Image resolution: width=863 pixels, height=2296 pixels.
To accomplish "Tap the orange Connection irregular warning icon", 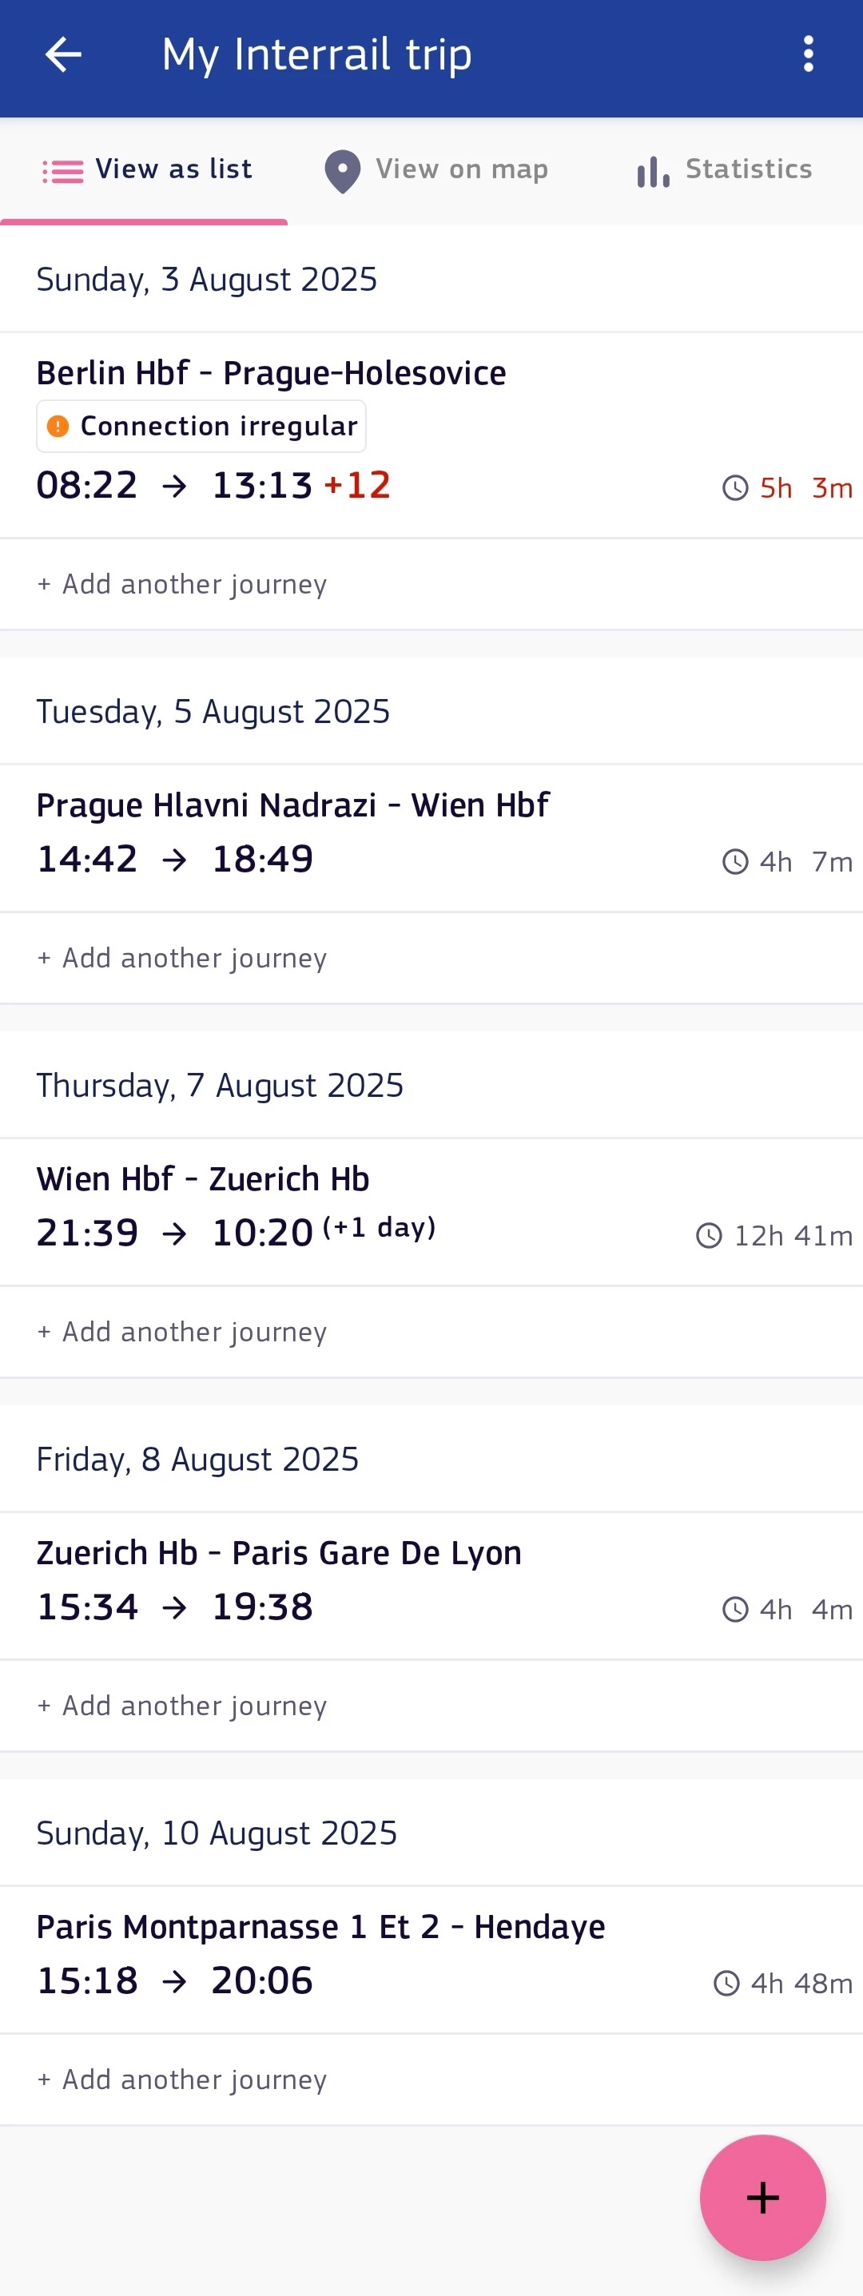I will click(58, 426).
